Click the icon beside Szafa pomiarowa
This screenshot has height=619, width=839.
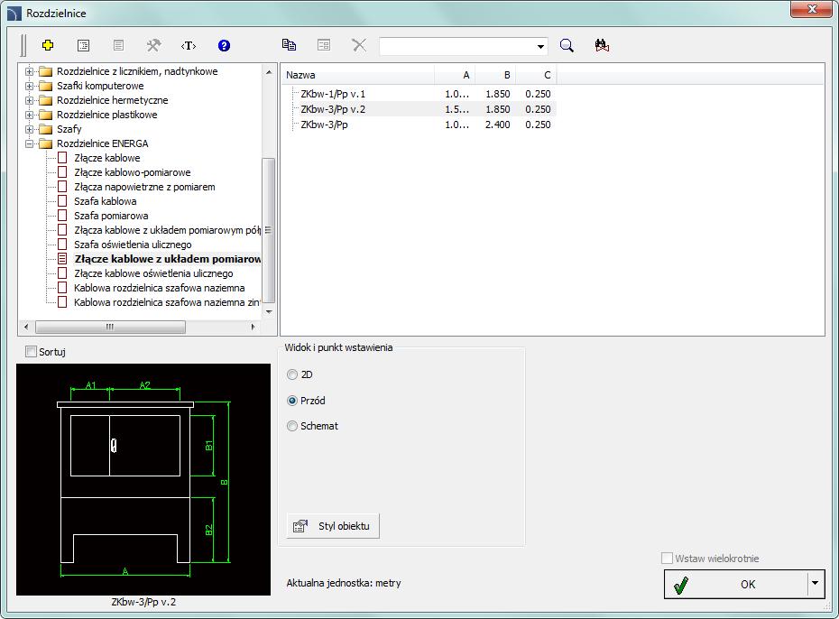click(62, 216)
